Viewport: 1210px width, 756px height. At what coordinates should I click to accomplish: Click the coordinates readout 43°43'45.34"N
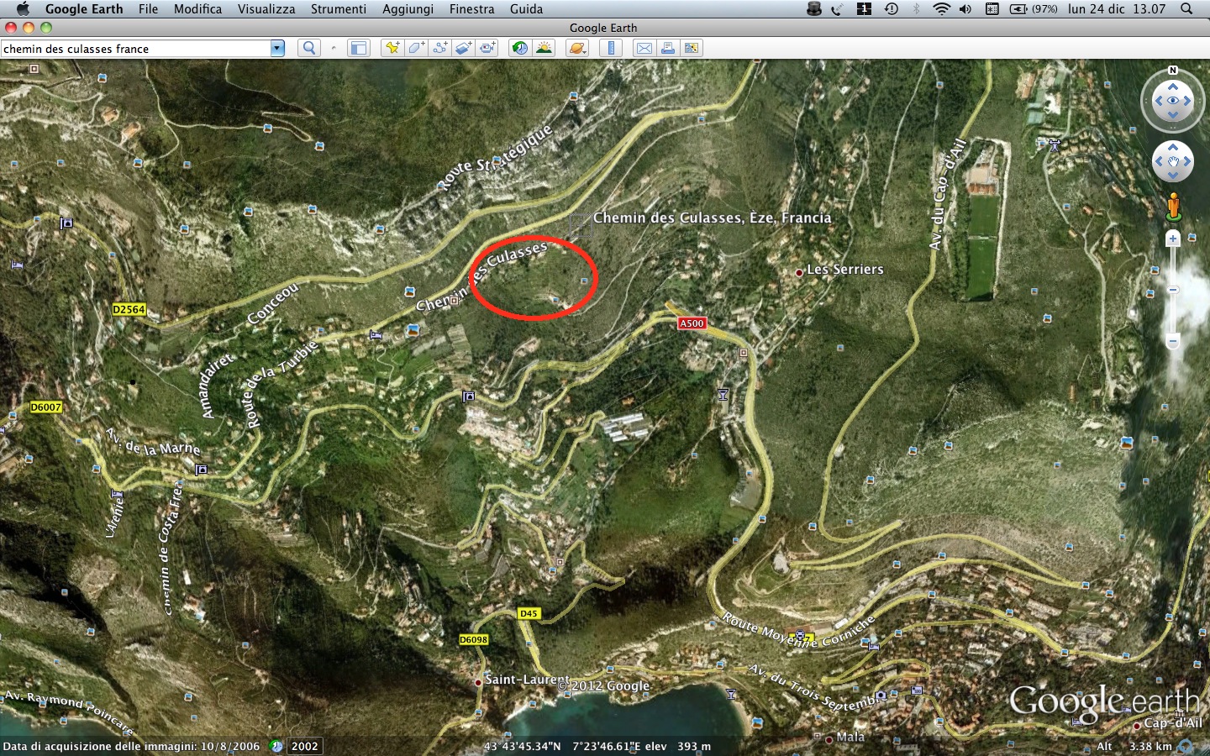522,746
